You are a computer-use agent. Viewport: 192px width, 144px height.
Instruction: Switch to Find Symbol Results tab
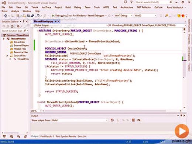[66, 136]
